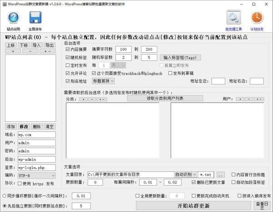
Task: Open the batch processing tools icon
Action: pyautogui.click(x=233, y=17)
